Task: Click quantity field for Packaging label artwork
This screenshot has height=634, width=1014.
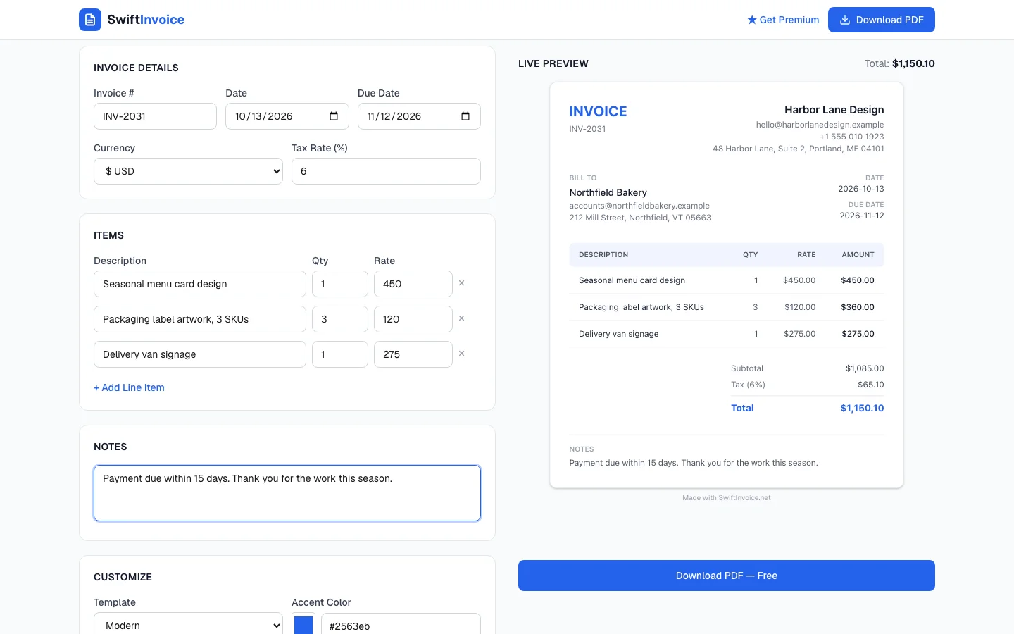Action: click(x=340, y=319)
